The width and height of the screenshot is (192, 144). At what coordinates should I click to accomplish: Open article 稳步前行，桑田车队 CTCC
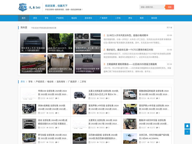click(x=130, y=50)
